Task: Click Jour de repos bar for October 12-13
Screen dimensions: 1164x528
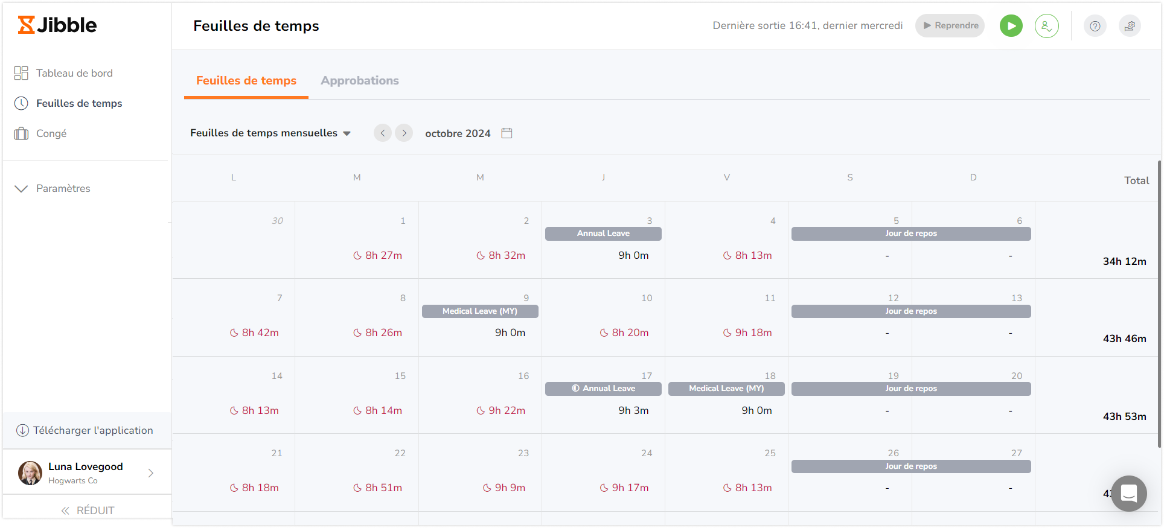Action: 911,311
